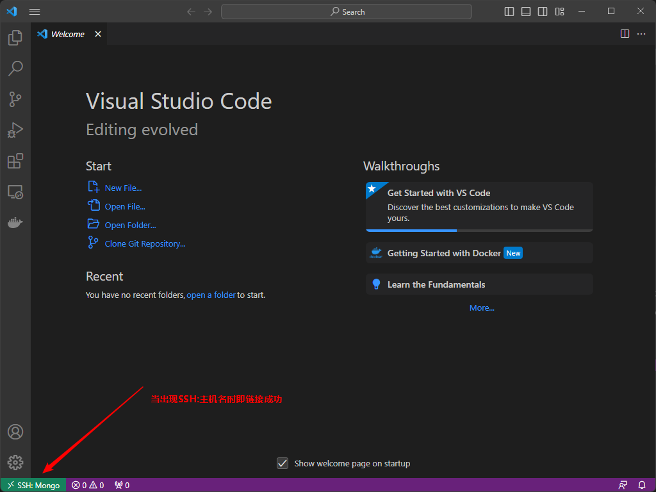This screenshot has width=656, height=492.
Task: Go back with the left arrow
Action: [x=191, y=12]
